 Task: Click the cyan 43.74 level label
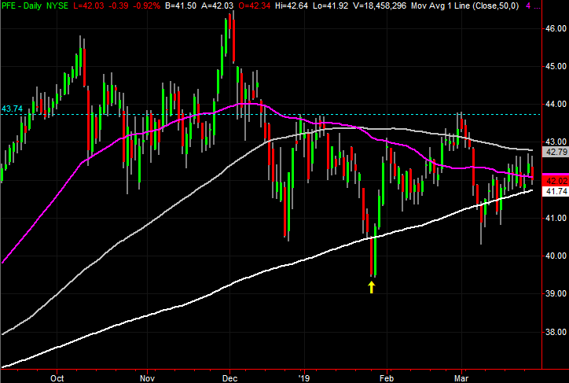12,109
